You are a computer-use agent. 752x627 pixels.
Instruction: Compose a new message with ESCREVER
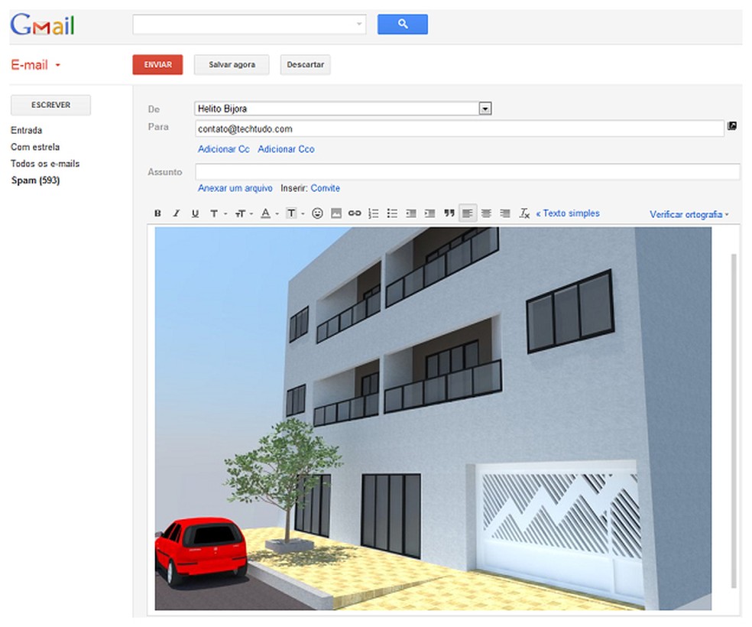click(x=51, y=105)
